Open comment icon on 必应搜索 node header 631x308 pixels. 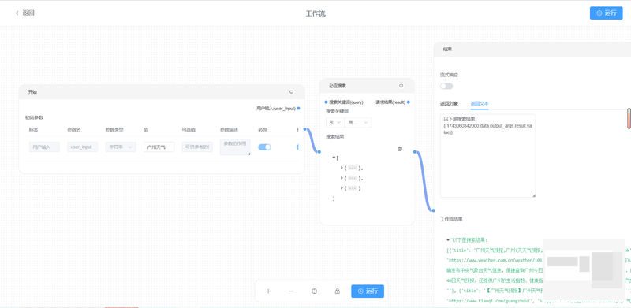click(x=401, y=86)
